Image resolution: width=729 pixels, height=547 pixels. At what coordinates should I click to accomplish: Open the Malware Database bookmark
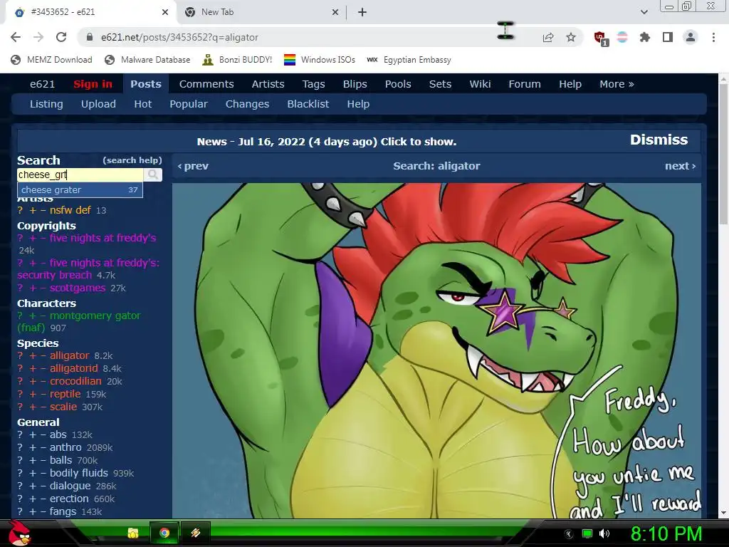[147, 60]
